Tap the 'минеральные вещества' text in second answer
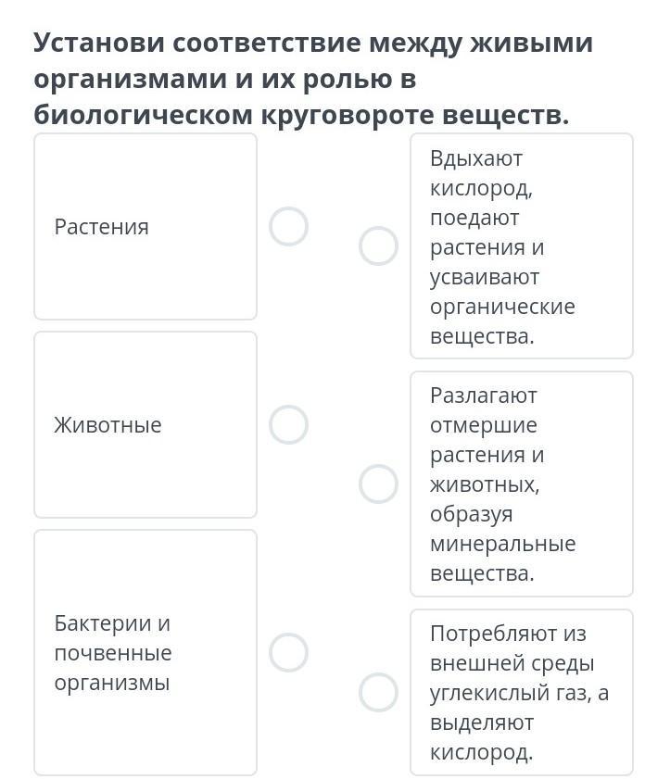 pos(502,559)
